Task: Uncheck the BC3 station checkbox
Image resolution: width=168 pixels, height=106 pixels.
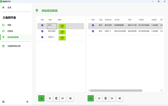Action: (x=42, y=25)
